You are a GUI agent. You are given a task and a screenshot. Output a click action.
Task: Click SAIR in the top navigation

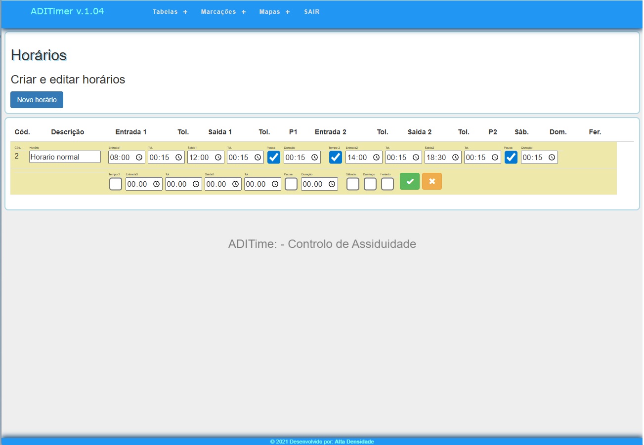tap(311, 12)
